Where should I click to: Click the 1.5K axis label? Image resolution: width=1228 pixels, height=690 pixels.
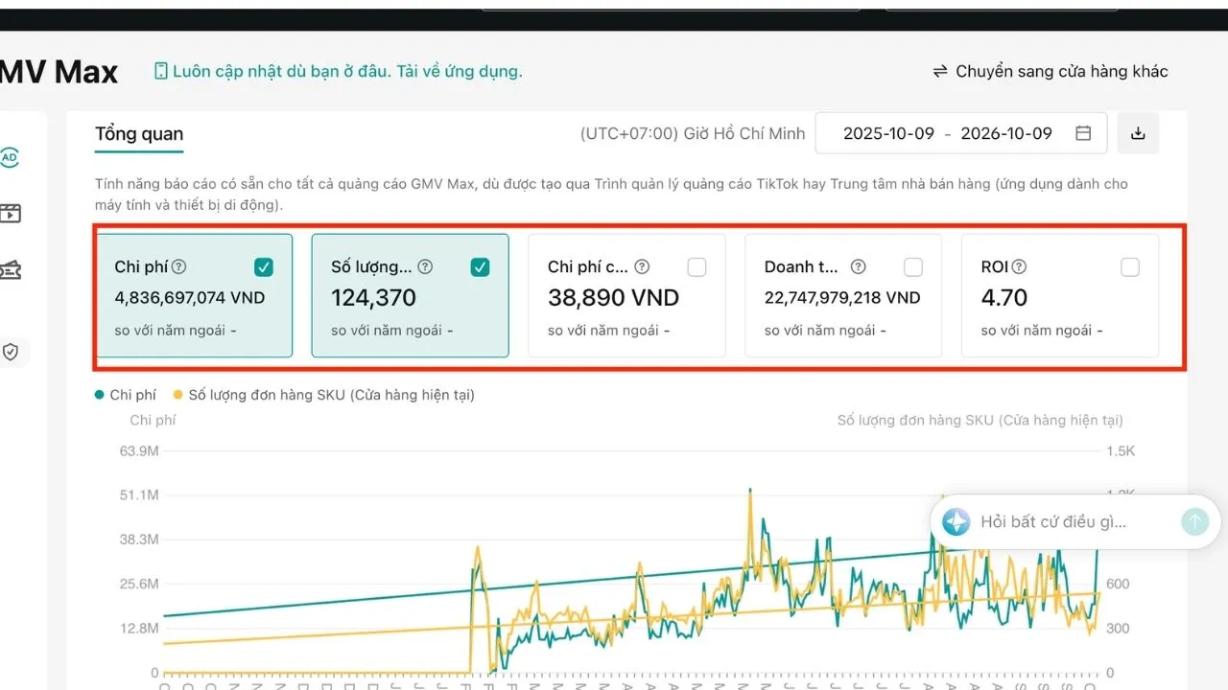[1122, 451]
